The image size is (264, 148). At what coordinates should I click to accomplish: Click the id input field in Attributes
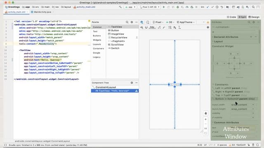(243, 32)
